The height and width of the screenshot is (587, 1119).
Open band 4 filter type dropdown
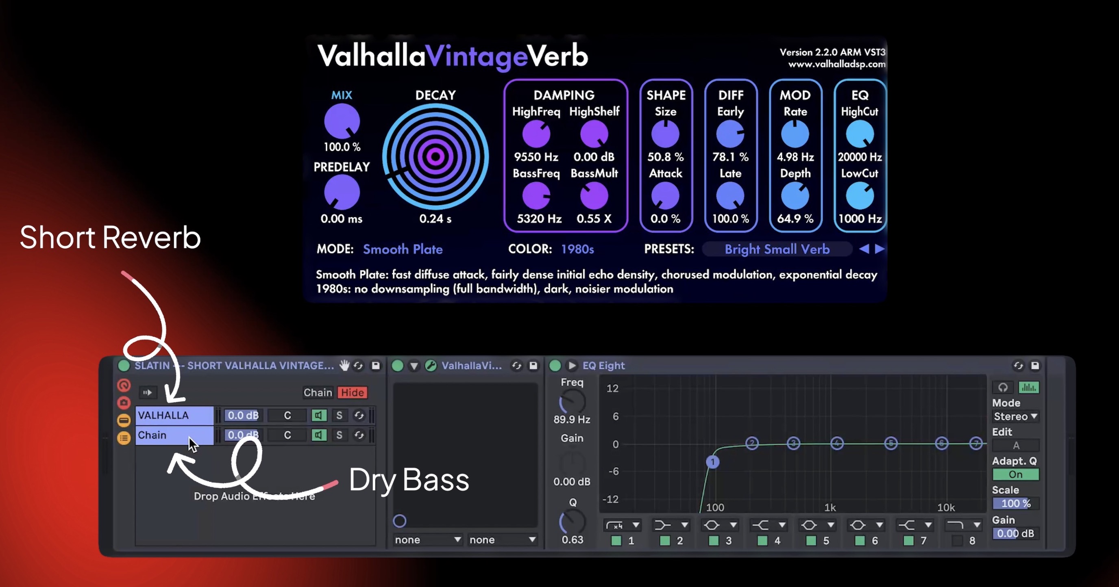[768, 525]
